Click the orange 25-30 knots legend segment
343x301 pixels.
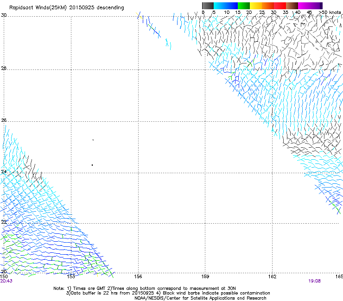pos(268,6)
